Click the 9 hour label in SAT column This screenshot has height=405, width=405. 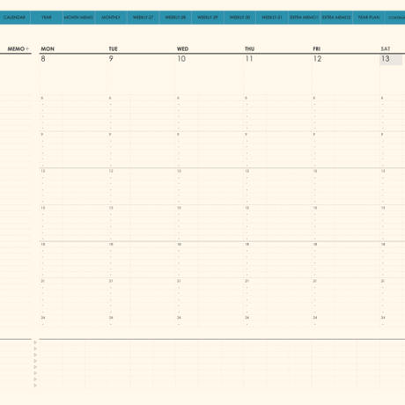pyautogui.click(x=382, y=135)
